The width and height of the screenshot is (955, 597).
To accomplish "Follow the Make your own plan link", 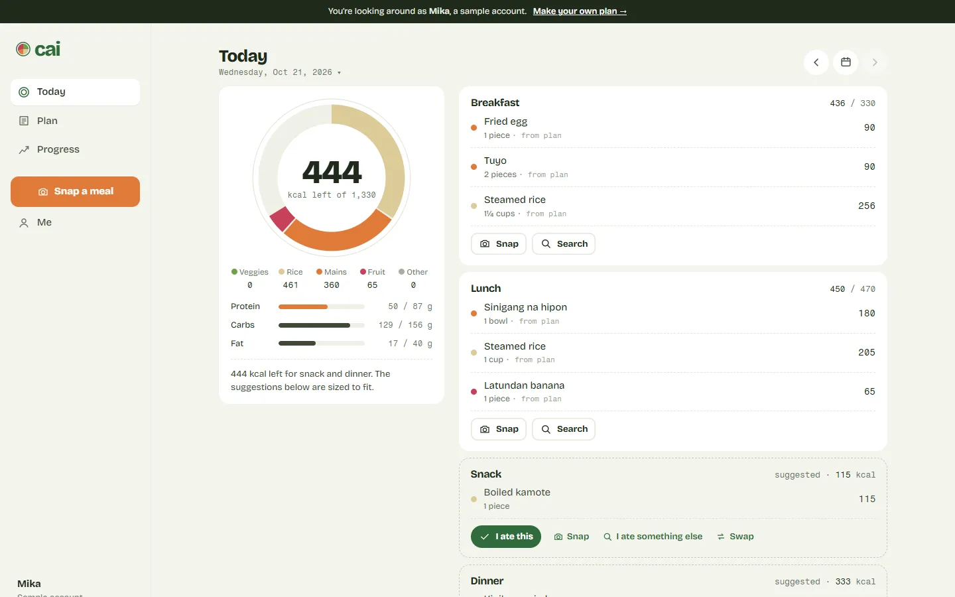I will click(580, 11).
